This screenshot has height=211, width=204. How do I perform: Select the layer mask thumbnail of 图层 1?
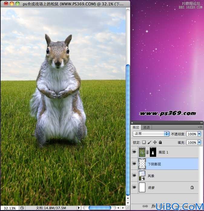coord(153,152)
